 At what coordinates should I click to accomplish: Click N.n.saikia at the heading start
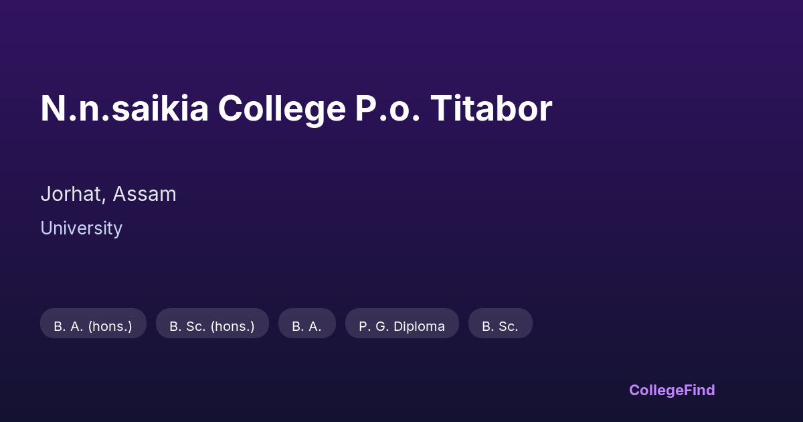(124, 109)
